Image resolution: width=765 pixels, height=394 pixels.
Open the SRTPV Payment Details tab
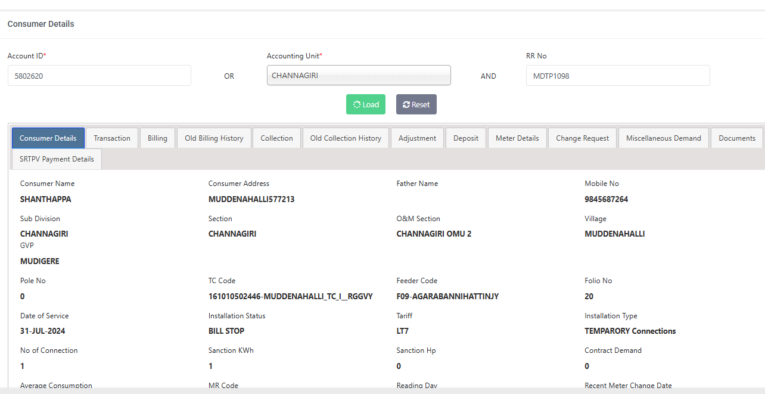click(57, 159)
